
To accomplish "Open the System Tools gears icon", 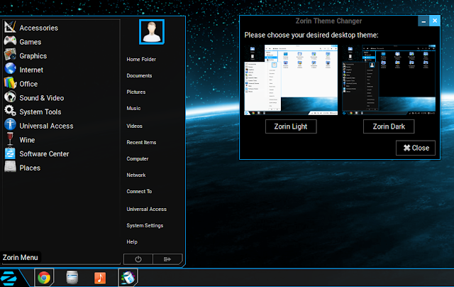I will click(10, 110).
